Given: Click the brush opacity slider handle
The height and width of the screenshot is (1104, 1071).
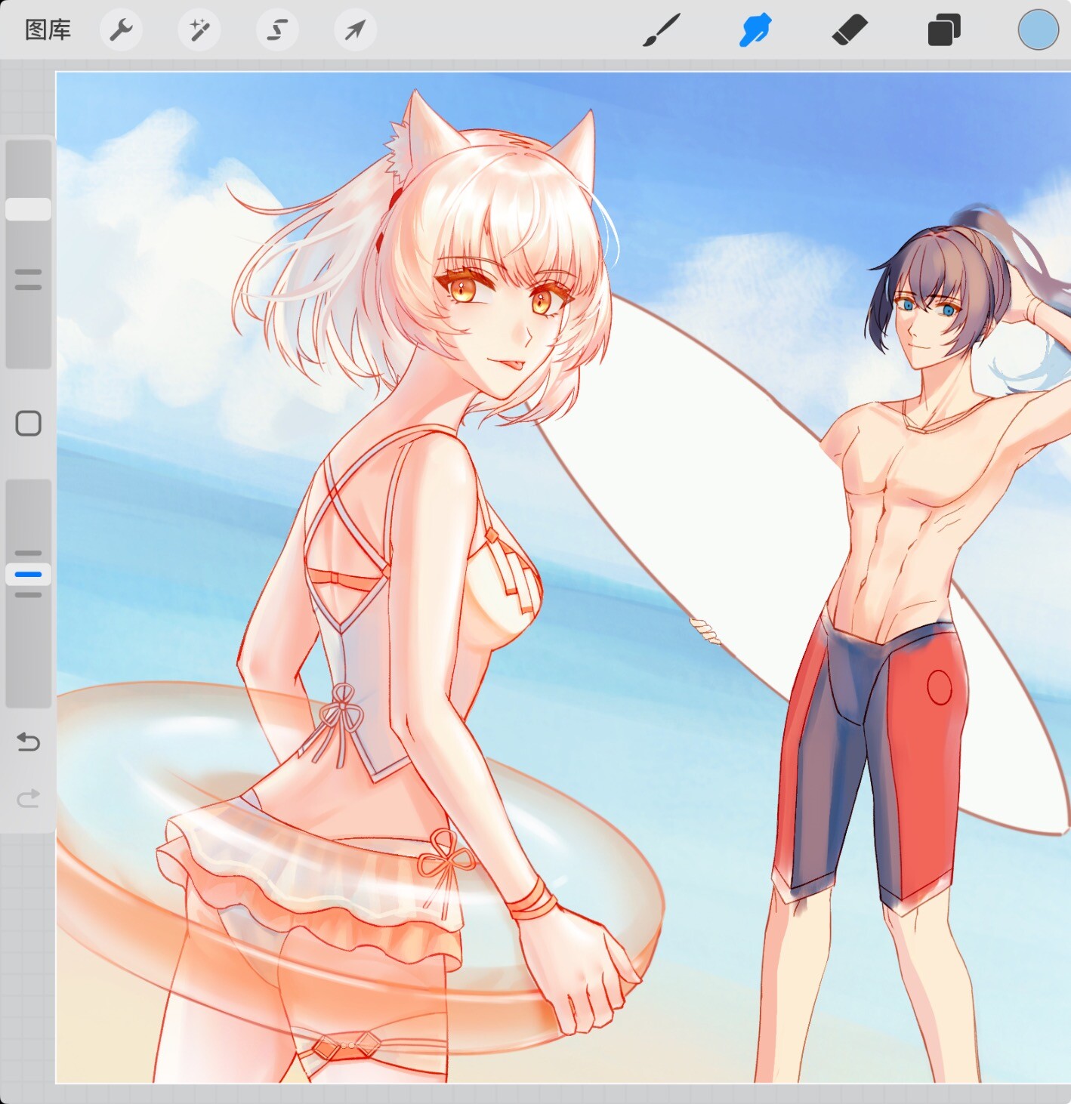Looking at the screenshot, I should [28, 575].
